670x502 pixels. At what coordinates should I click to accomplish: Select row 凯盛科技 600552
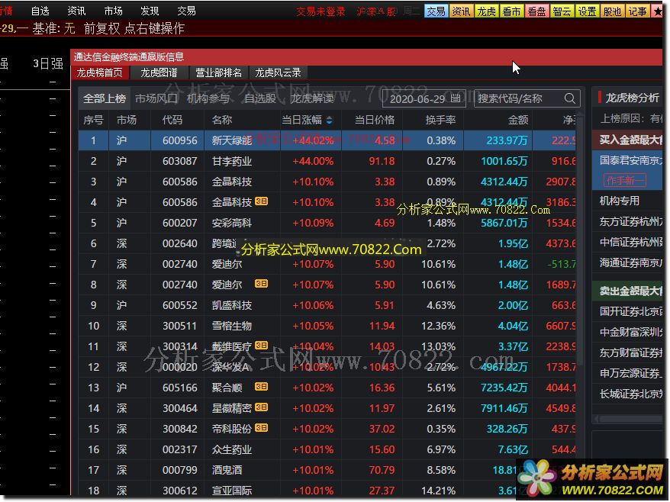(x=327, y=305)
